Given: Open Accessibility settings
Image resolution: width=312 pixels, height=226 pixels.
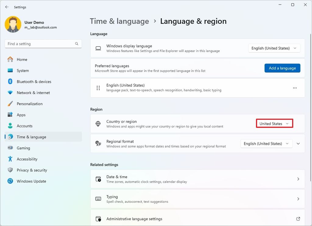Looking at the screenshot, I should tap(27, 159).
